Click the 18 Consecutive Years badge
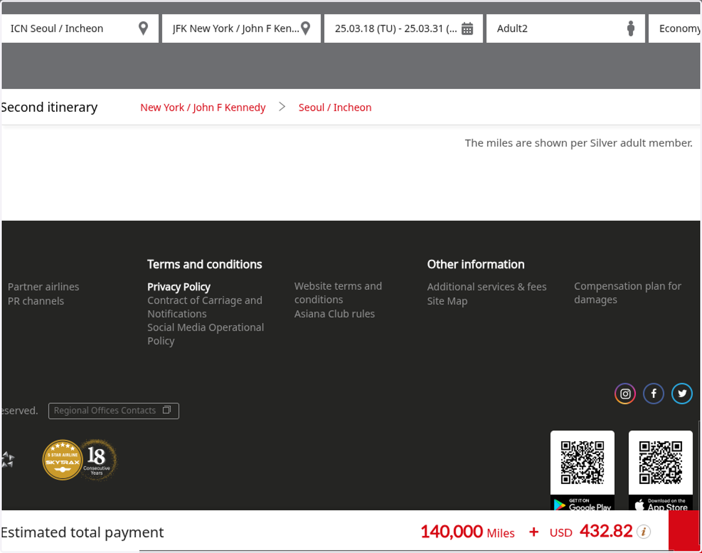The height and width of the screenshot is (553, 702). click(98, 460)
